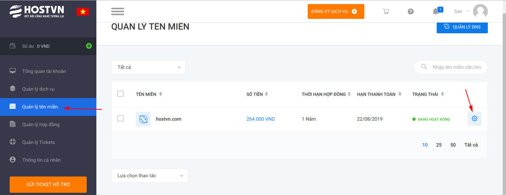This screenshot has height=195, width=506.
Task: Open the shopping cart icon
Action: point(386,11)
